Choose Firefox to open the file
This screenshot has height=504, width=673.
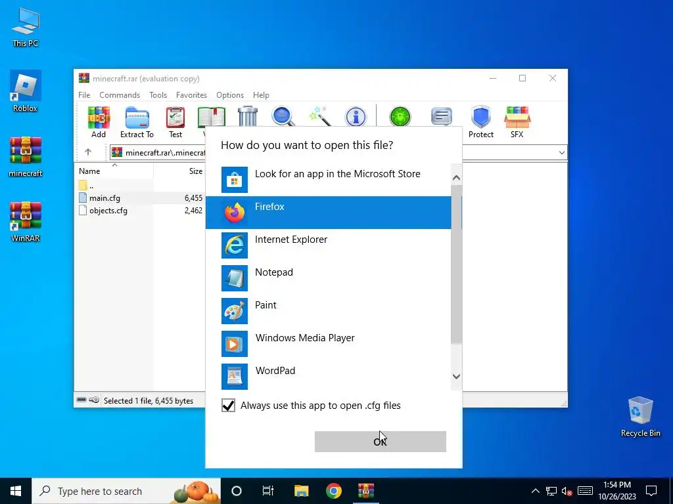click(329, 213)
